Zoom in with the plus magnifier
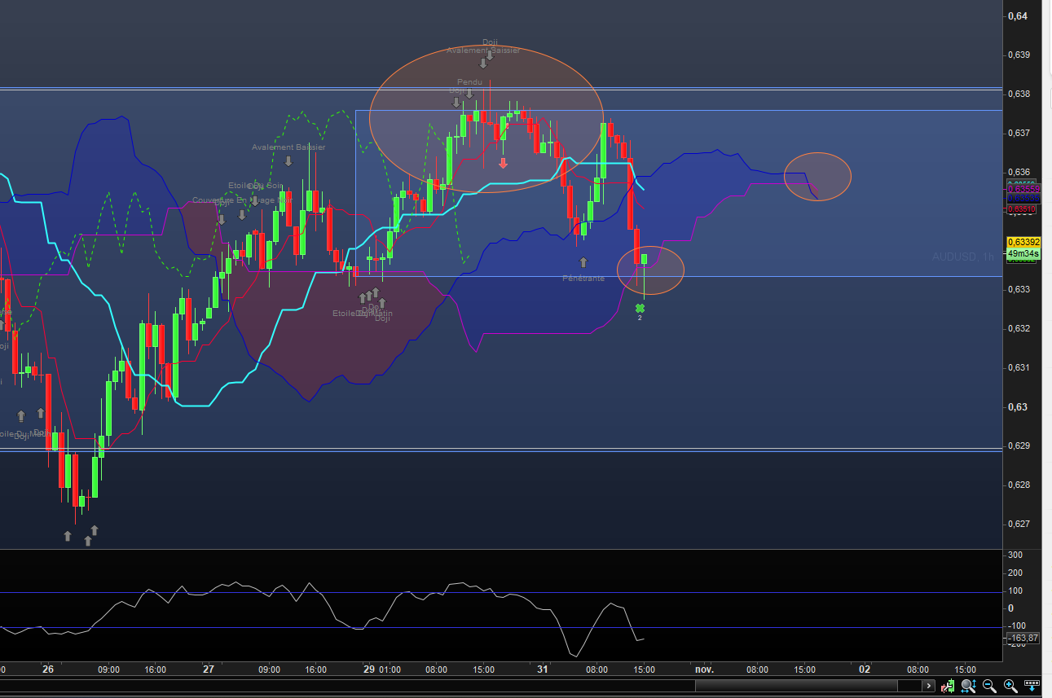Image resolution: width=1052 pixels, height=698 pixels. (x=1010, y=686)
